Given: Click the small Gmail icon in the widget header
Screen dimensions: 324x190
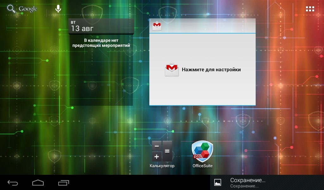Looking at the screenshot, I should click(157, 26).
